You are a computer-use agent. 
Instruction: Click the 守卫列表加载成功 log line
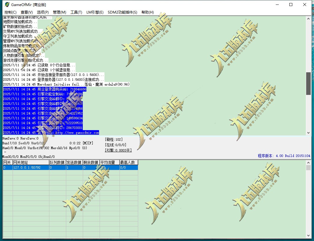point(20,36)
